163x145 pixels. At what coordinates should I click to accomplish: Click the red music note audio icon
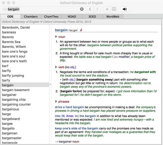point(81,30)
